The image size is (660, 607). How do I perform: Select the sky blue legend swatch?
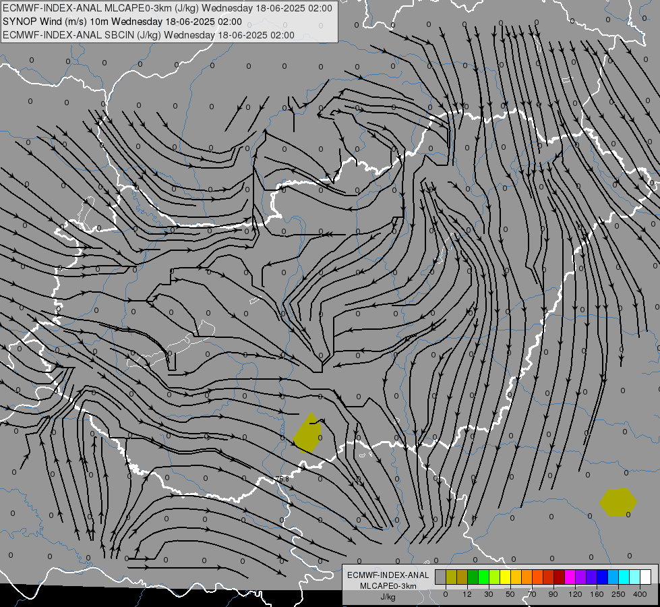613,577
